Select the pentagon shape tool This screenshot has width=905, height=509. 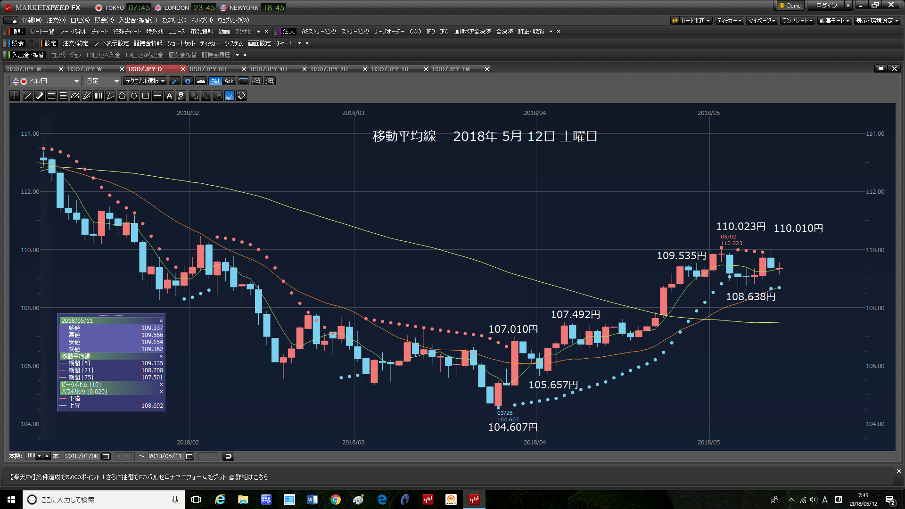tap(122, 96)
